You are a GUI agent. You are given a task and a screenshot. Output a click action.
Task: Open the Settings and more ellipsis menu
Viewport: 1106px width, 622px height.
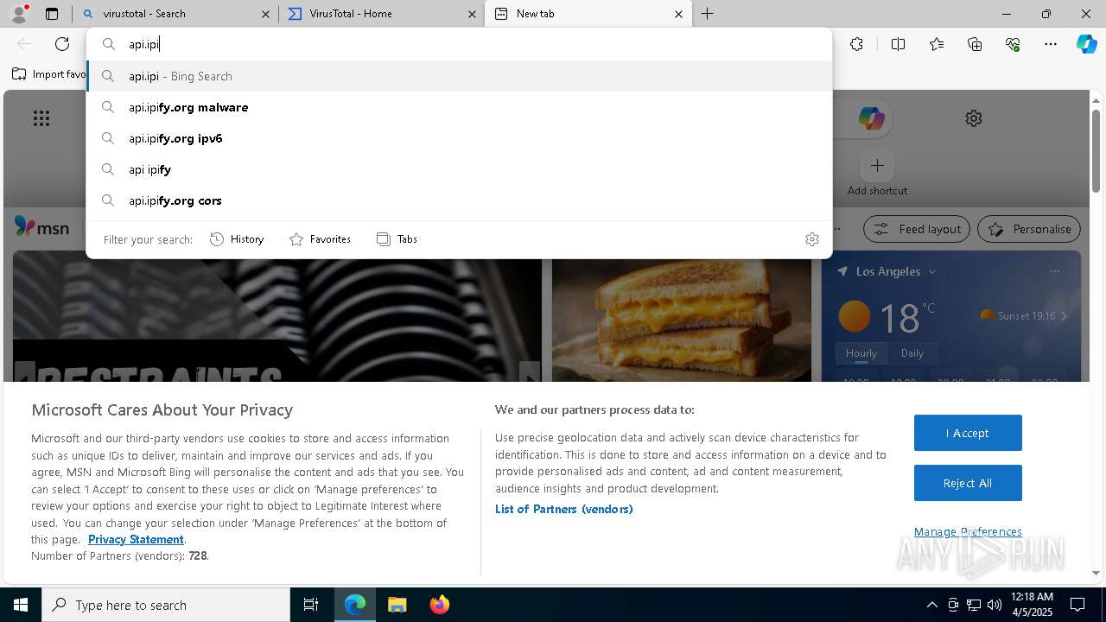[1051, 44]
